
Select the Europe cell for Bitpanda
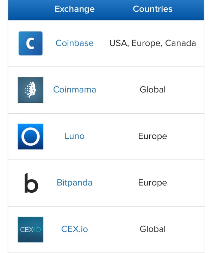[x=152, y=183]
